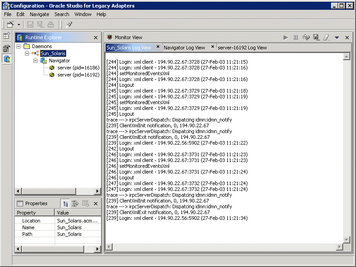Open the Window menu
The image size is (356, 267).
(x=83, y=14)
